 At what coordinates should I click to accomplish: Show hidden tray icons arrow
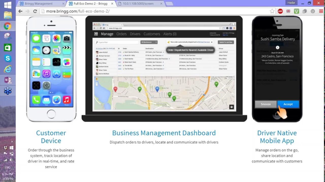[12, 142]
